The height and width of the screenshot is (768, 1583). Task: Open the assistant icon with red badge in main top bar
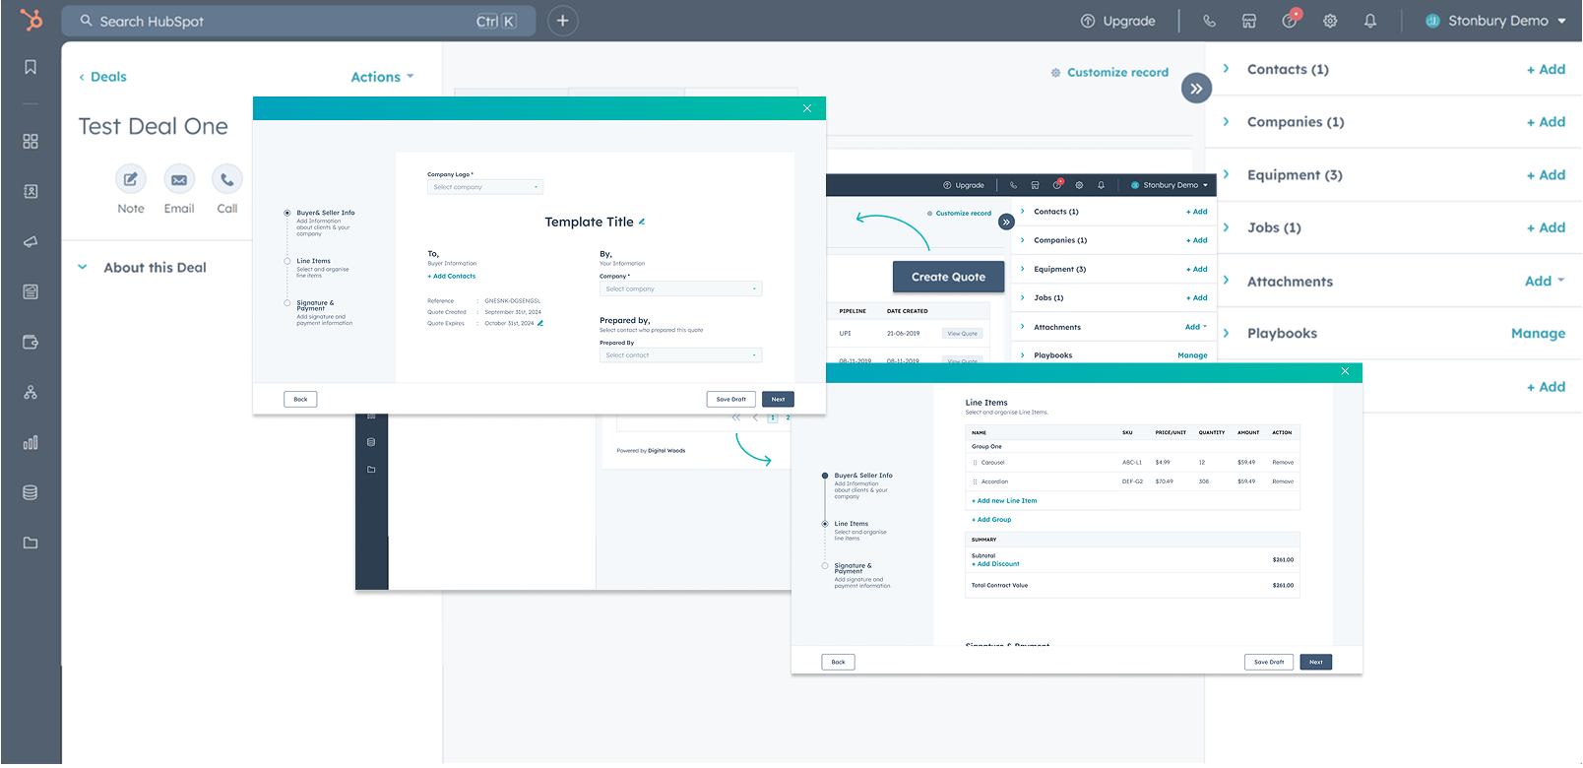(x=1290, y=20)
